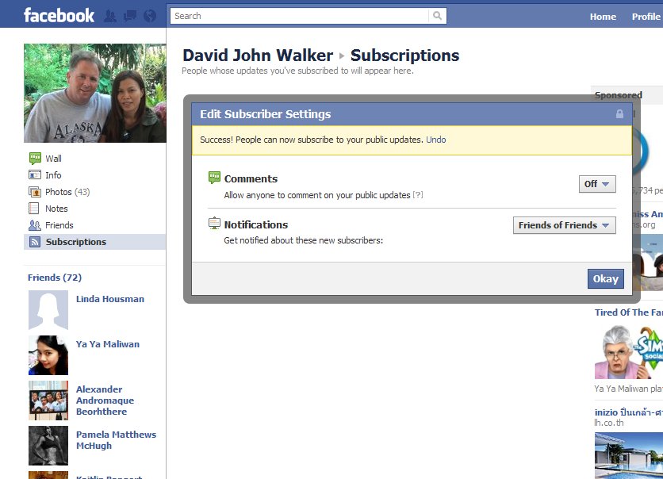Click the Notes notepad icon

coord(35,208)
